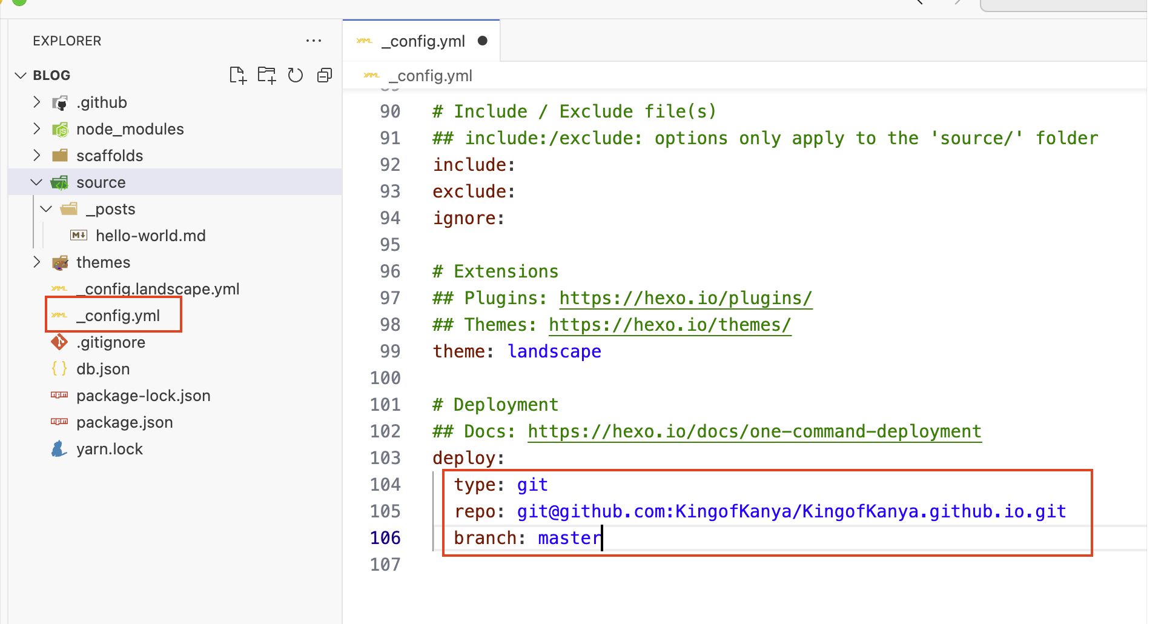Click line number 106 in the gutter
The width and height of the screenshot is (1164, 624).
(x=386, y=538)
